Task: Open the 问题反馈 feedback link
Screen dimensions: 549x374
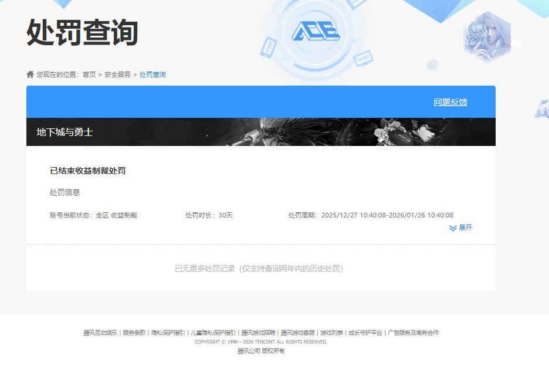Action: [449, 101]
